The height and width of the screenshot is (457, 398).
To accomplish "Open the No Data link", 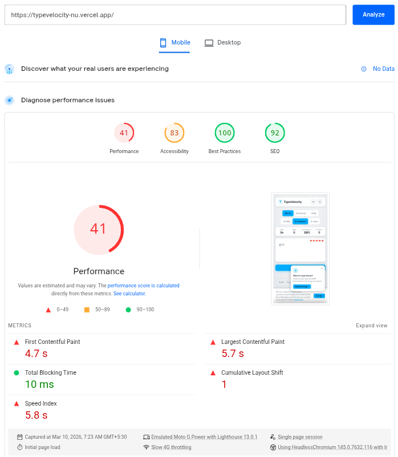I will (x=383, y=69).
